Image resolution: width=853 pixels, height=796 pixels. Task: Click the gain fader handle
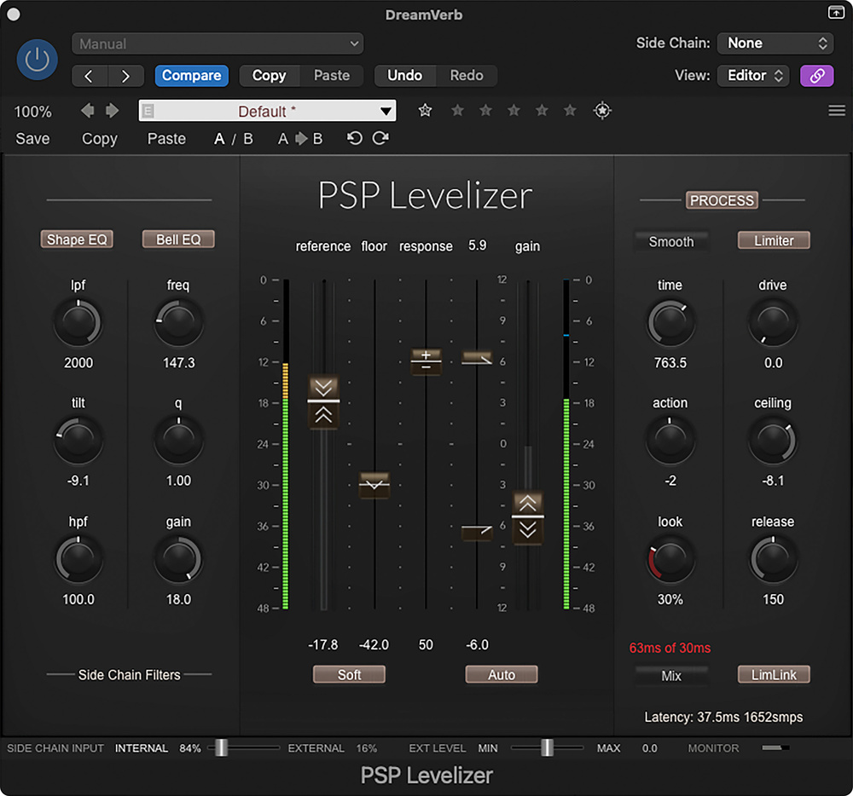click(528, 516)
